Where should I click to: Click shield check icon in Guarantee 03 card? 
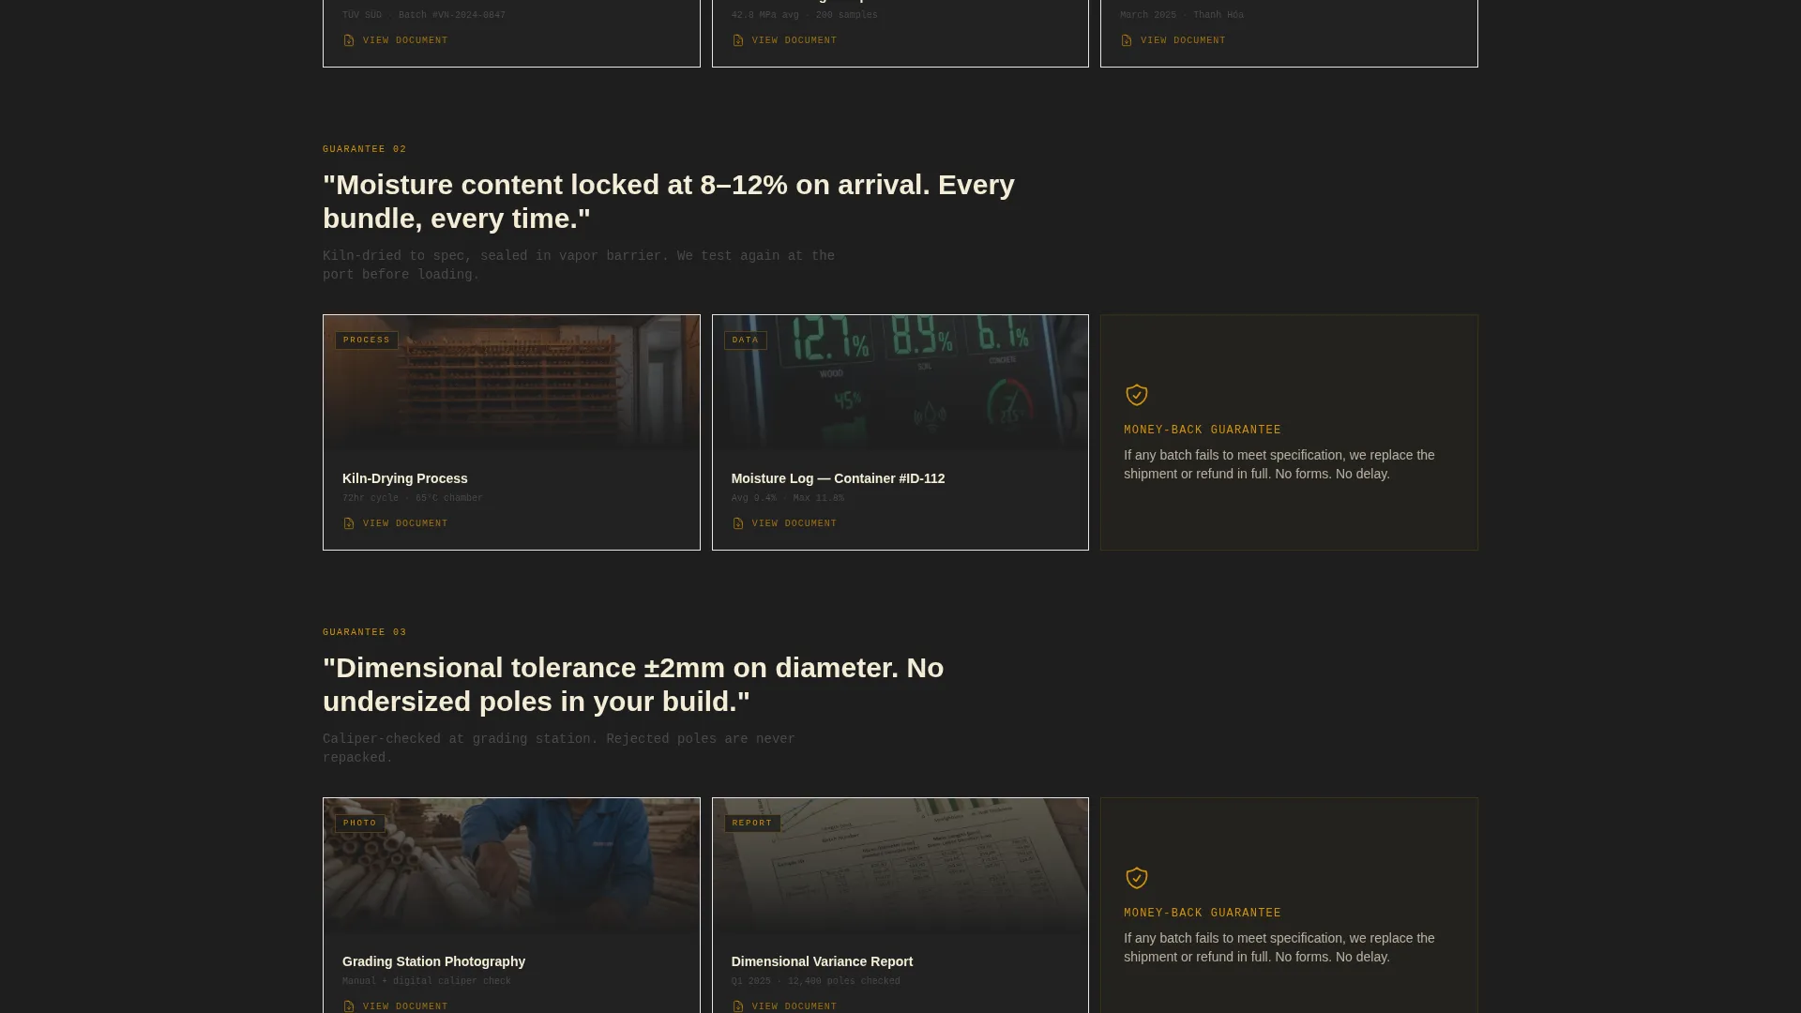(1137, 878)
